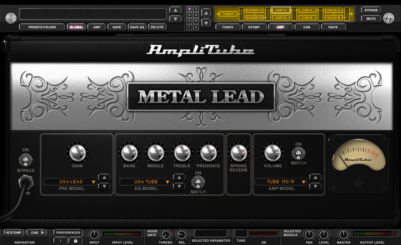Click the VU meter on the amp
This screenshot has width=401, height=245.
359,155
